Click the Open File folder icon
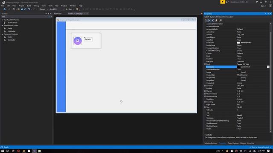 pos(18,9)
